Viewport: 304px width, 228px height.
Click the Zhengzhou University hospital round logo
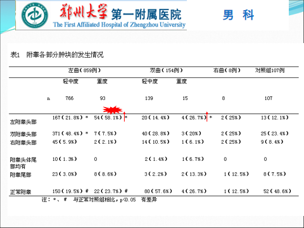coord(35,15)
